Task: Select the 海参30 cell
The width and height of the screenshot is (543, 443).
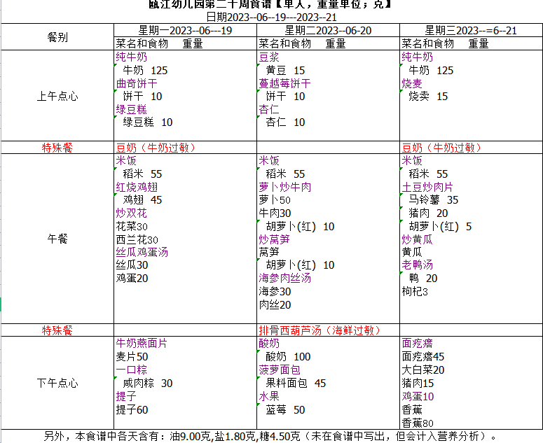Action: (x=275, y=291)
